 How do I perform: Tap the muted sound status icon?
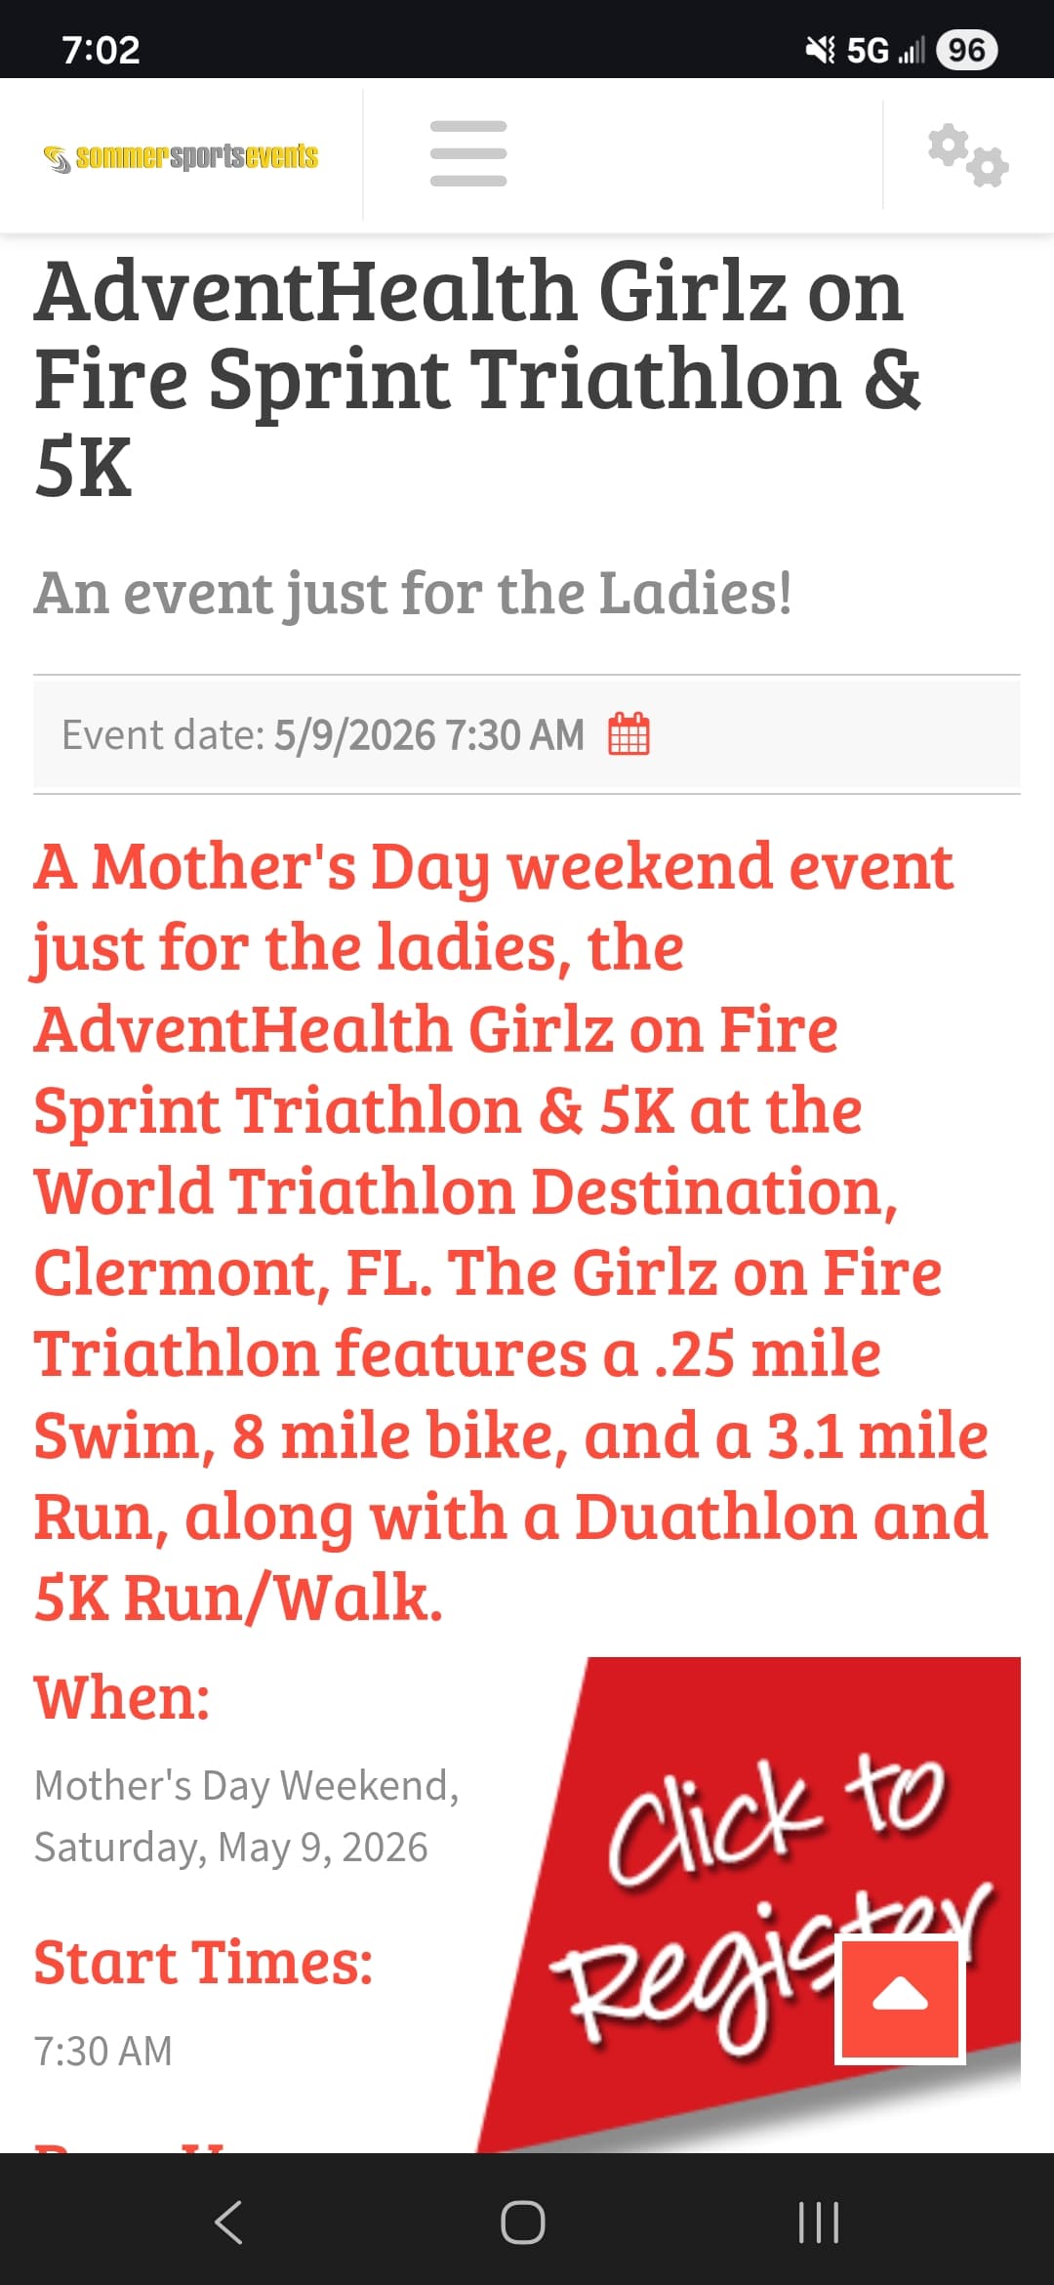820,50
